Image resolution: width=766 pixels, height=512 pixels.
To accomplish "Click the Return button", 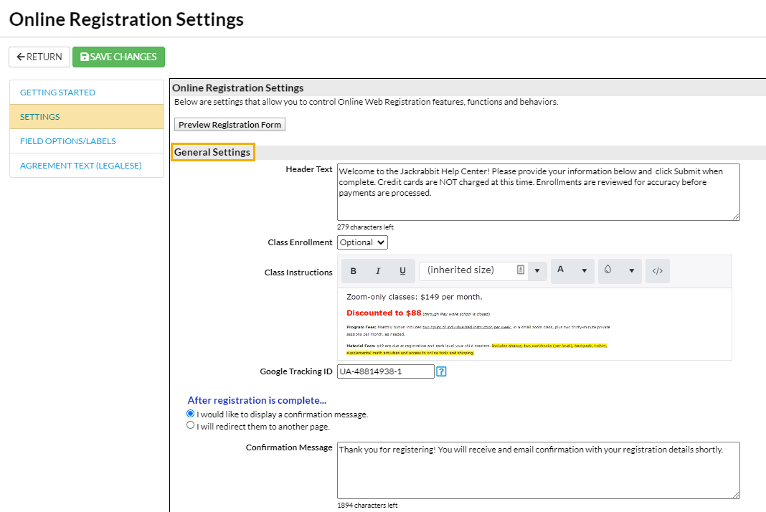I will (39, 57).
